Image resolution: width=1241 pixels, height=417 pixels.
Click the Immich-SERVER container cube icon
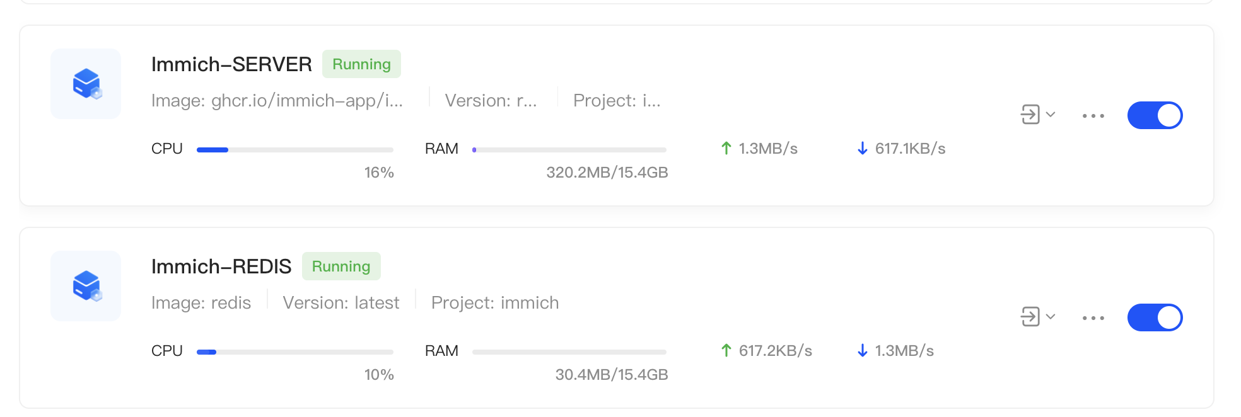pyautogui.click(x=86, y=84)
